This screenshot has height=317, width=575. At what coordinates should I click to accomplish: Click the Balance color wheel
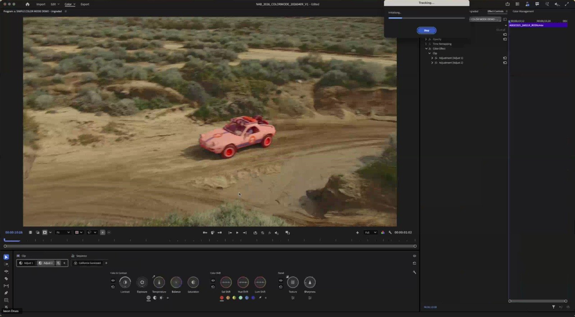176,282
